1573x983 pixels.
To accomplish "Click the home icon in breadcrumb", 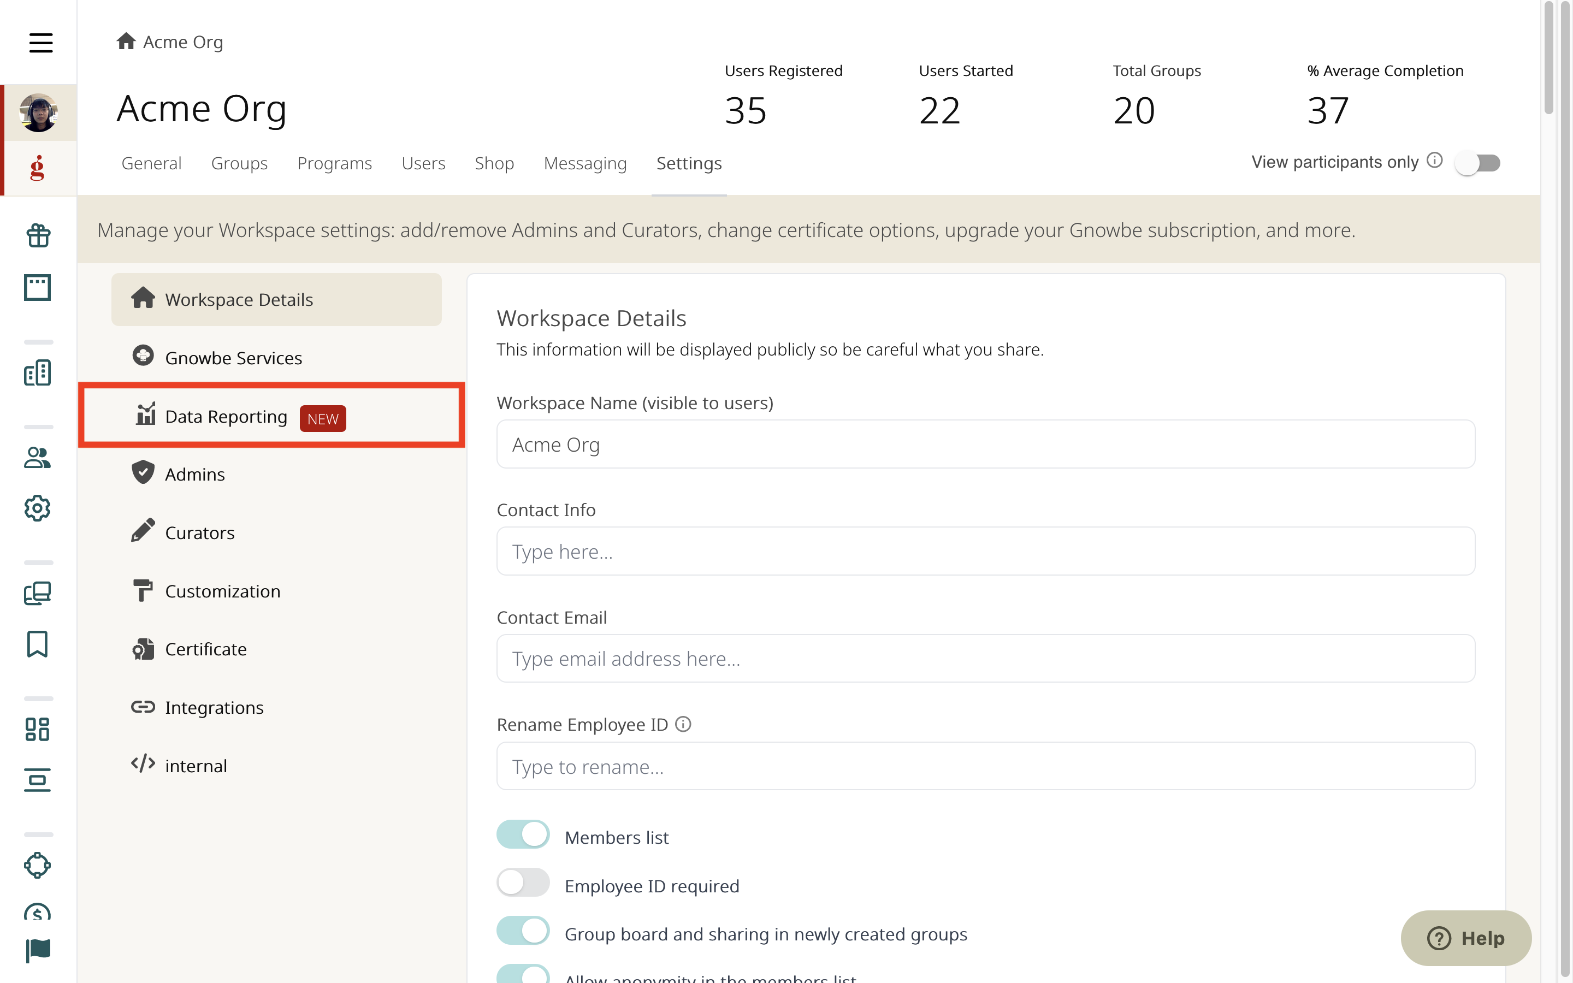I will [x=126, y=41].
